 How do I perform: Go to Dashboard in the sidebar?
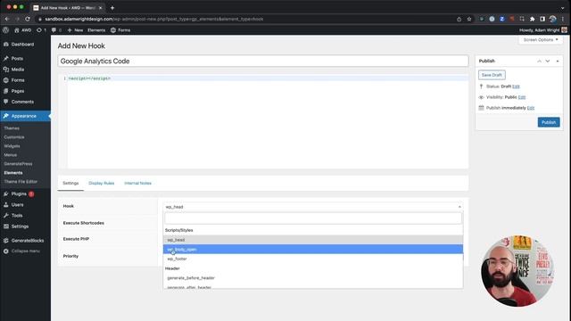pyautogui.click(x=22, y=45)
